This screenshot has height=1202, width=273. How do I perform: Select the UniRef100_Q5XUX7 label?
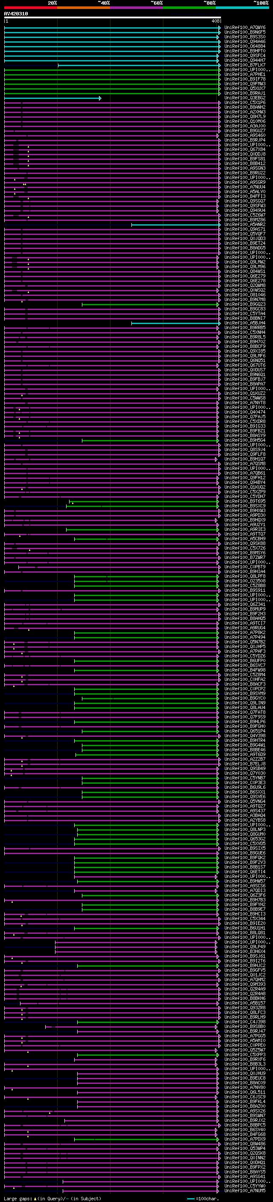pyautogui.click(x=245, y=89)
